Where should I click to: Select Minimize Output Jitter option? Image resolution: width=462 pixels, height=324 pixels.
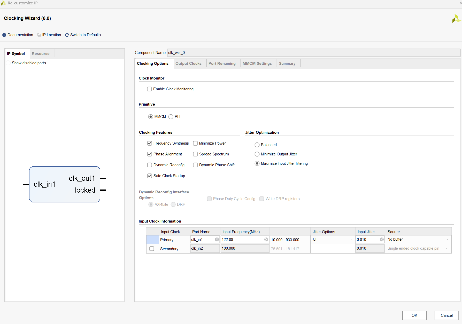(257, 154)
